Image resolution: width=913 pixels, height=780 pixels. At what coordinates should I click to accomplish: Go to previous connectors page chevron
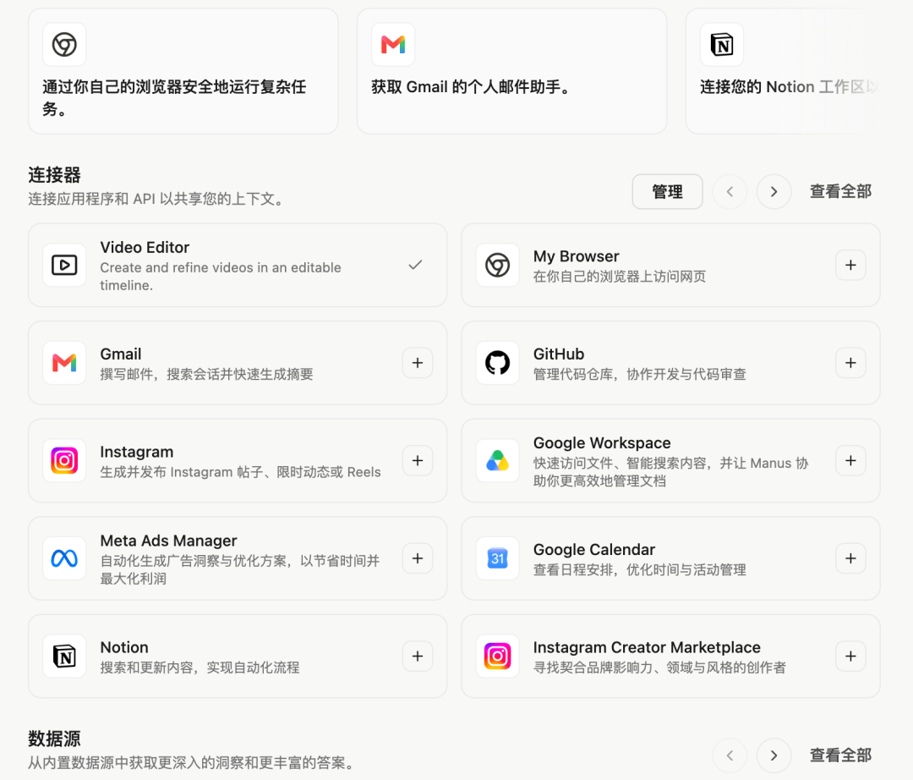click(x=730, y=192)
